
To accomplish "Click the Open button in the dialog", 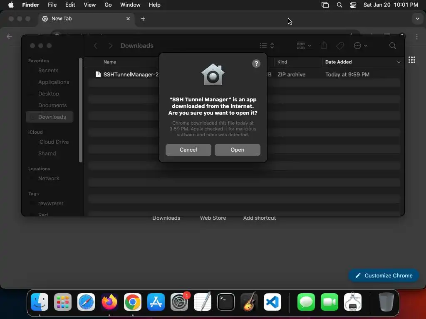I will [x=237, y=150].
